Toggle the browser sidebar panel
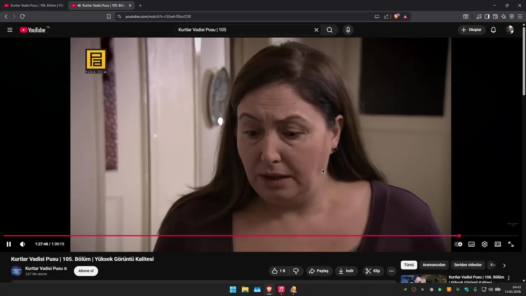 click(487, 16)
